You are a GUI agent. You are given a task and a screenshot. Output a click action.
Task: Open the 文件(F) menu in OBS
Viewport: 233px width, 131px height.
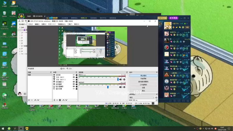click(31, 24)
